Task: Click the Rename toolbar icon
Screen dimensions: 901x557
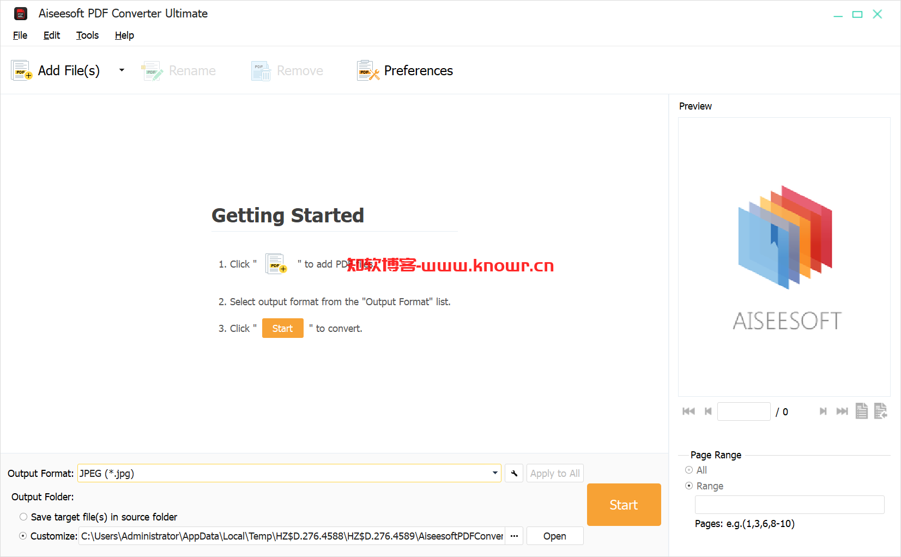Action: [x=152, y=70]
